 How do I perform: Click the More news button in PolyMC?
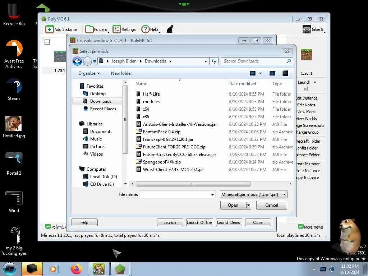tap(310, 227)
